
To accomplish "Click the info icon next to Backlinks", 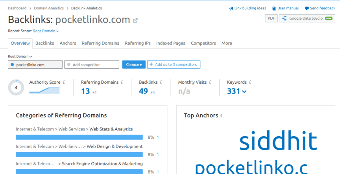I will (161, 82).
